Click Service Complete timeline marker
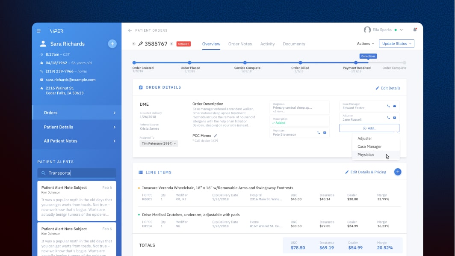The width and height of the screenshot is (455, 256). coord(245,63)
